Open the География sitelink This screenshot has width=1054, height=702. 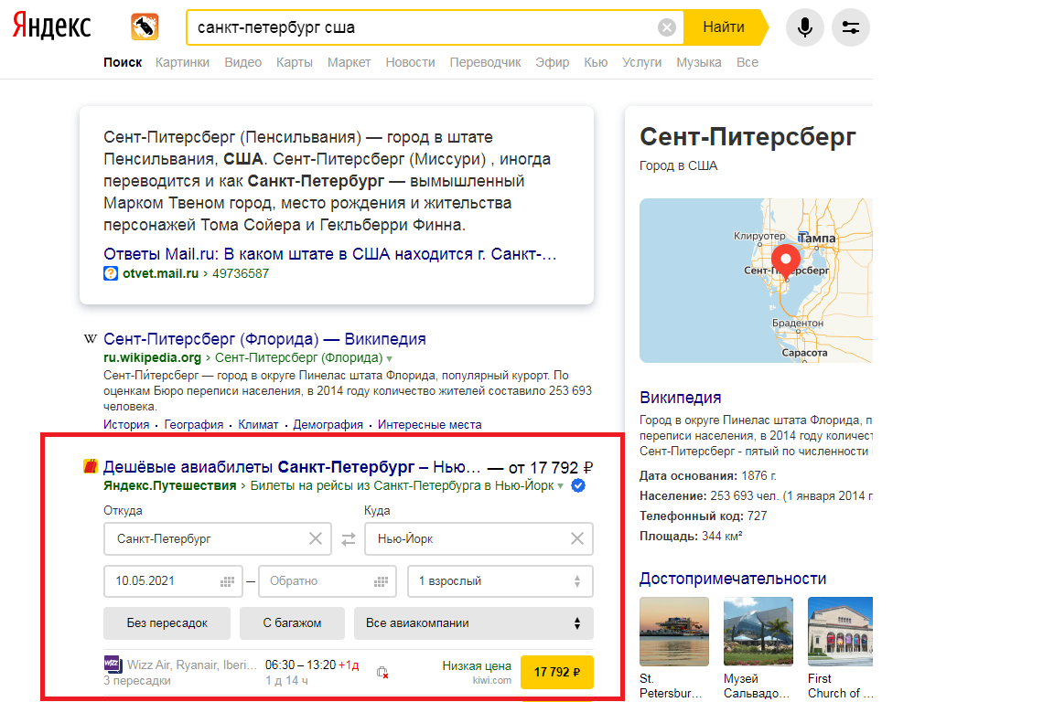(x=194, y=424)
